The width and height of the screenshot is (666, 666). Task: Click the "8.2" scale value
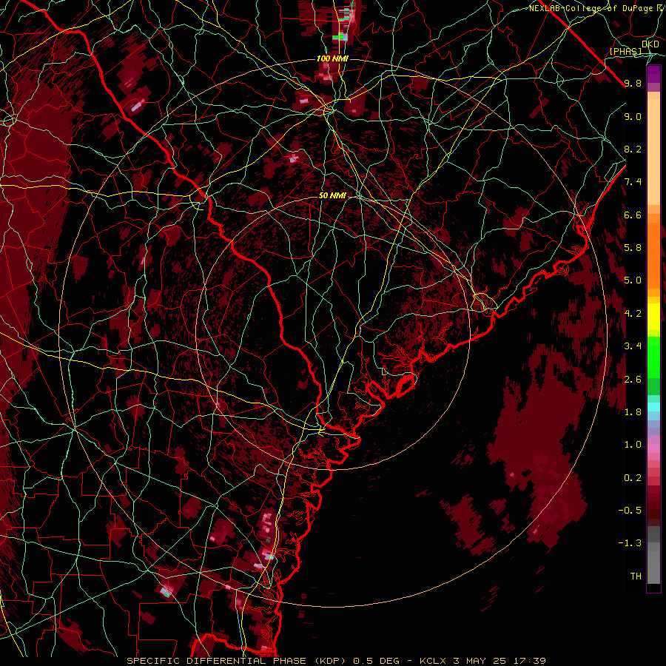(633, 149)
